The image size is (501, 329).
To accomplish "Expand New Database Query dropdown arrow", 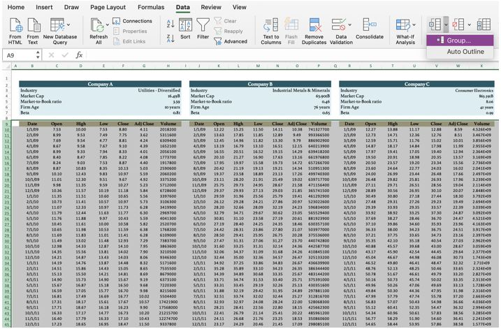I will (x=68, y=24).
